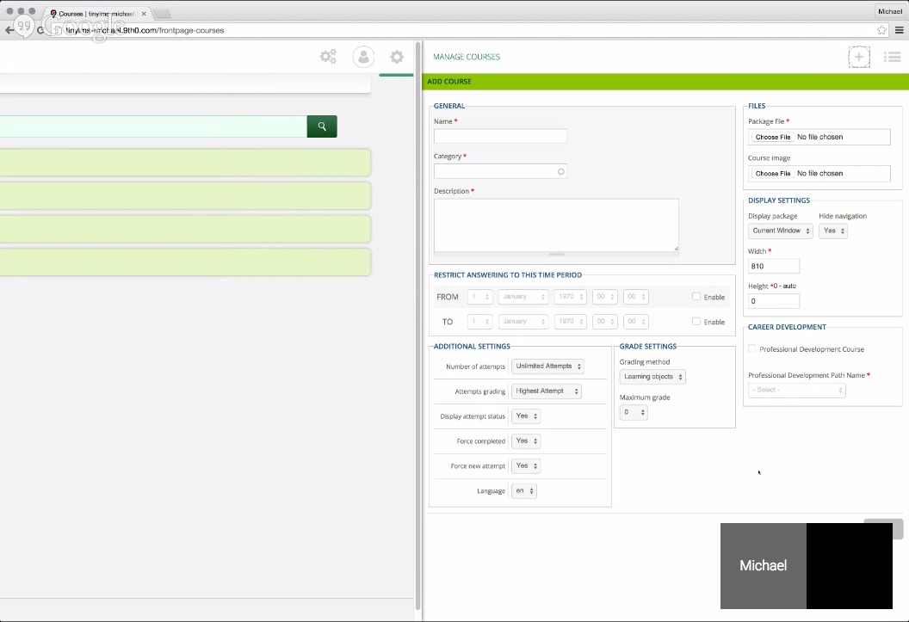The height and width of the screenshot is (622, 909).
Task: Enable the TO time restriction checkbox
Action: point(696,322)
